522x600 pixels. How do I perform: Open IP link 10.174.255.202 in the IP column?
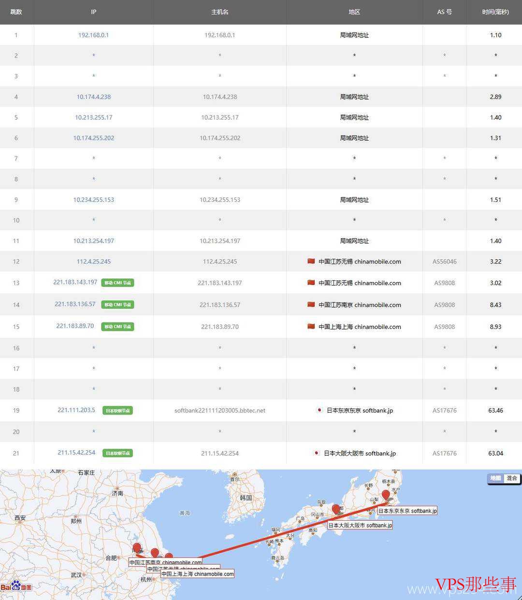coord(94,138)
